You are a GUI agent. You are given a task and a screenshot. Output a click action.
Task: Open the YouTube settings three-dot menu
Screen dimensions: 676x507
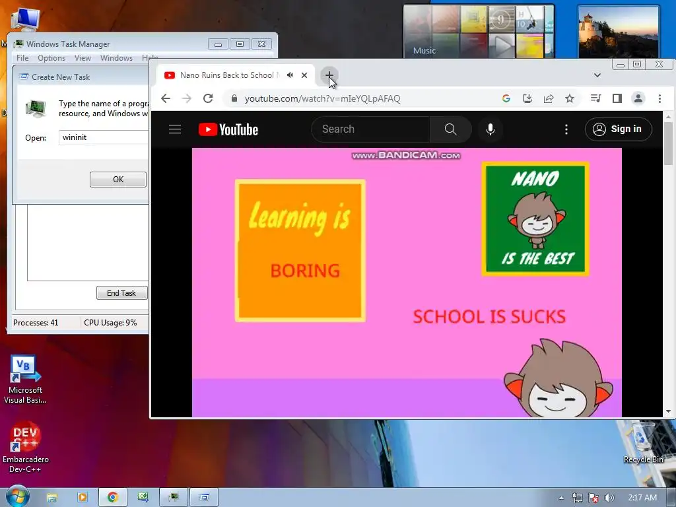(x=566, y=129)
